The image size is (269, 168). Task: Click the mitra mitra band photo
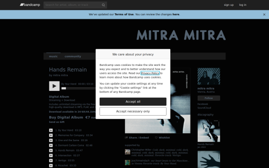209,76
